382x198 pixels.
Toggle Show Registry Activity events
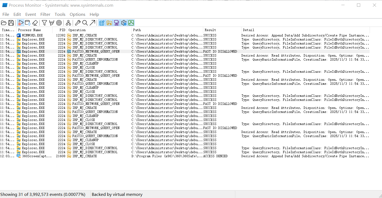click(x=102, y=23)
